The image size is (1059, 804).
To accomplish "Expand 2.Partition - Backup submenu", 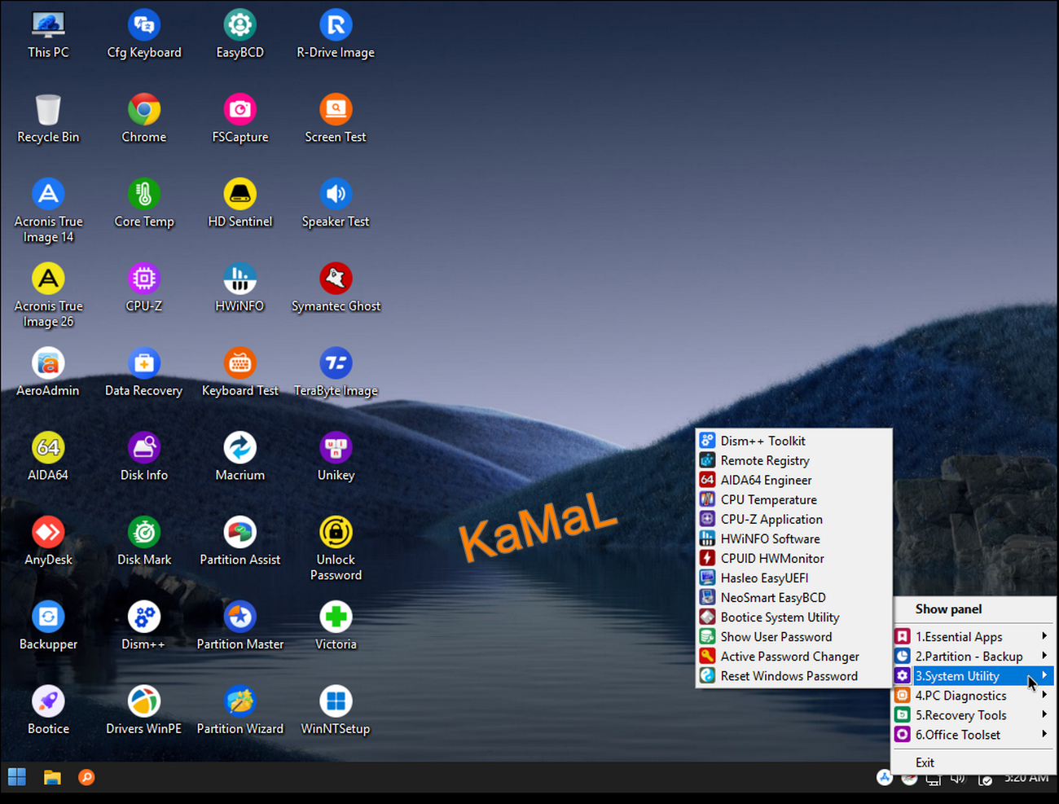I will click(973, 656).
